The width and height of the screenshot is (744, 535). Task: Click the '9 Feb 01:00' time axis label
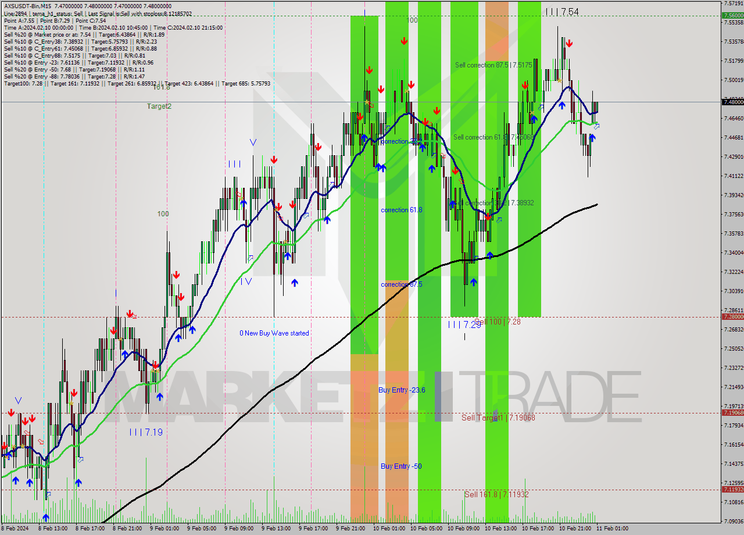click(165, 529)
